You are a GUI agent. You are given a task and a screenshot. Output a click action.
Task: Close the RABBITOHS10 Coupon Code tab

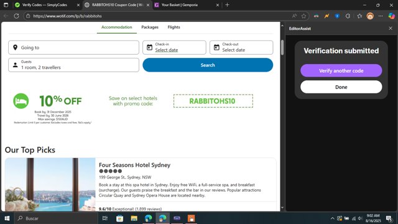click(x=148, y=5)
